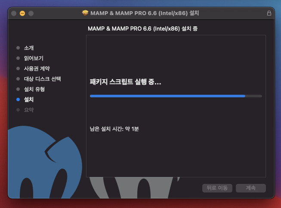This screenshot has height=208, width=281.
Task: Select the 사용권 계약 step
Action: [x=37, y=68]
